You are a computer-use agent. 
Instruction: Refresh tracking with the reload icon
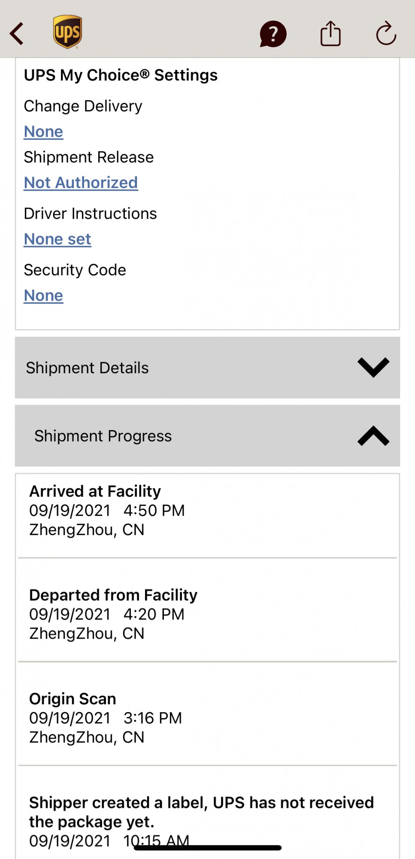(386, 34)
